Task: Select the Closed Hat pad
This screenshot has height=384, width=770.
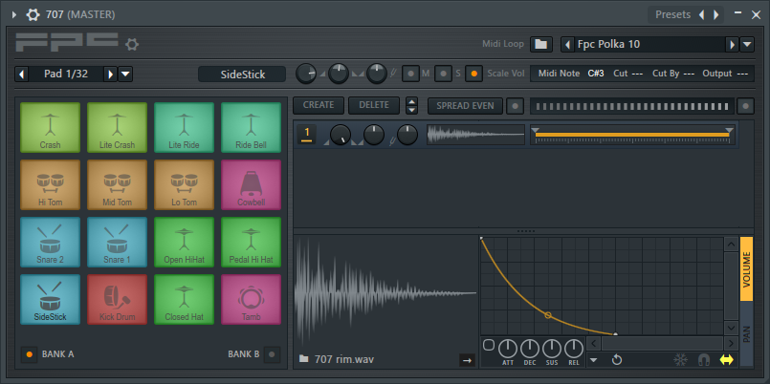Action: pyautogui.click(x=185, y=299)
